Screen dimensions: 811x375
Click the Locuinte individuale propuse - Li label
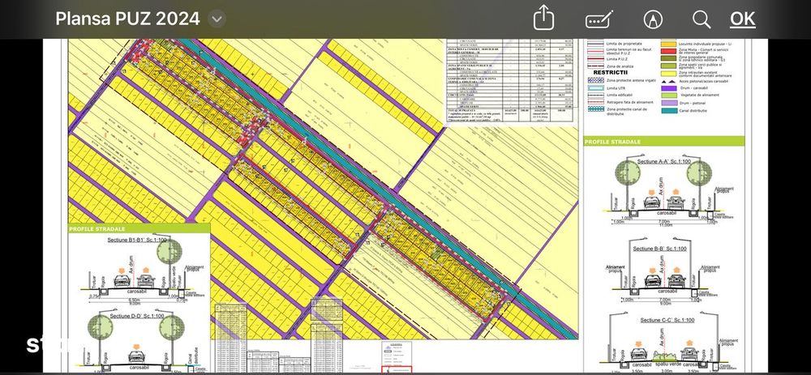[x=706, y=44]
